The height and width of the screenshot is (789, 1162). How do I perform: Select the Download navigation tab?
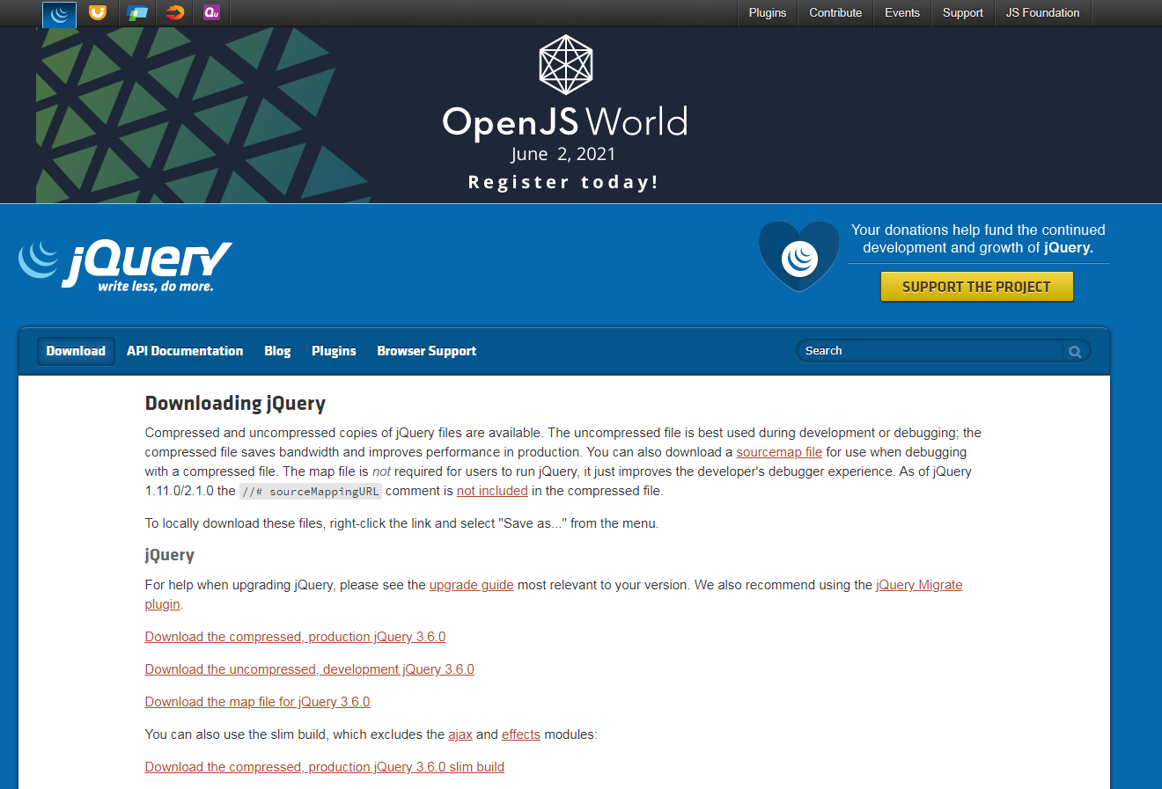pos(76,351)
